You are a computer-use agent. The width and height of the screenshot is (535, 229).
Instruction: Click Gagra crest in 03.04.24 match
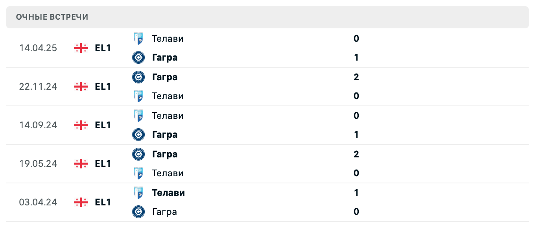tap(138, 212)
